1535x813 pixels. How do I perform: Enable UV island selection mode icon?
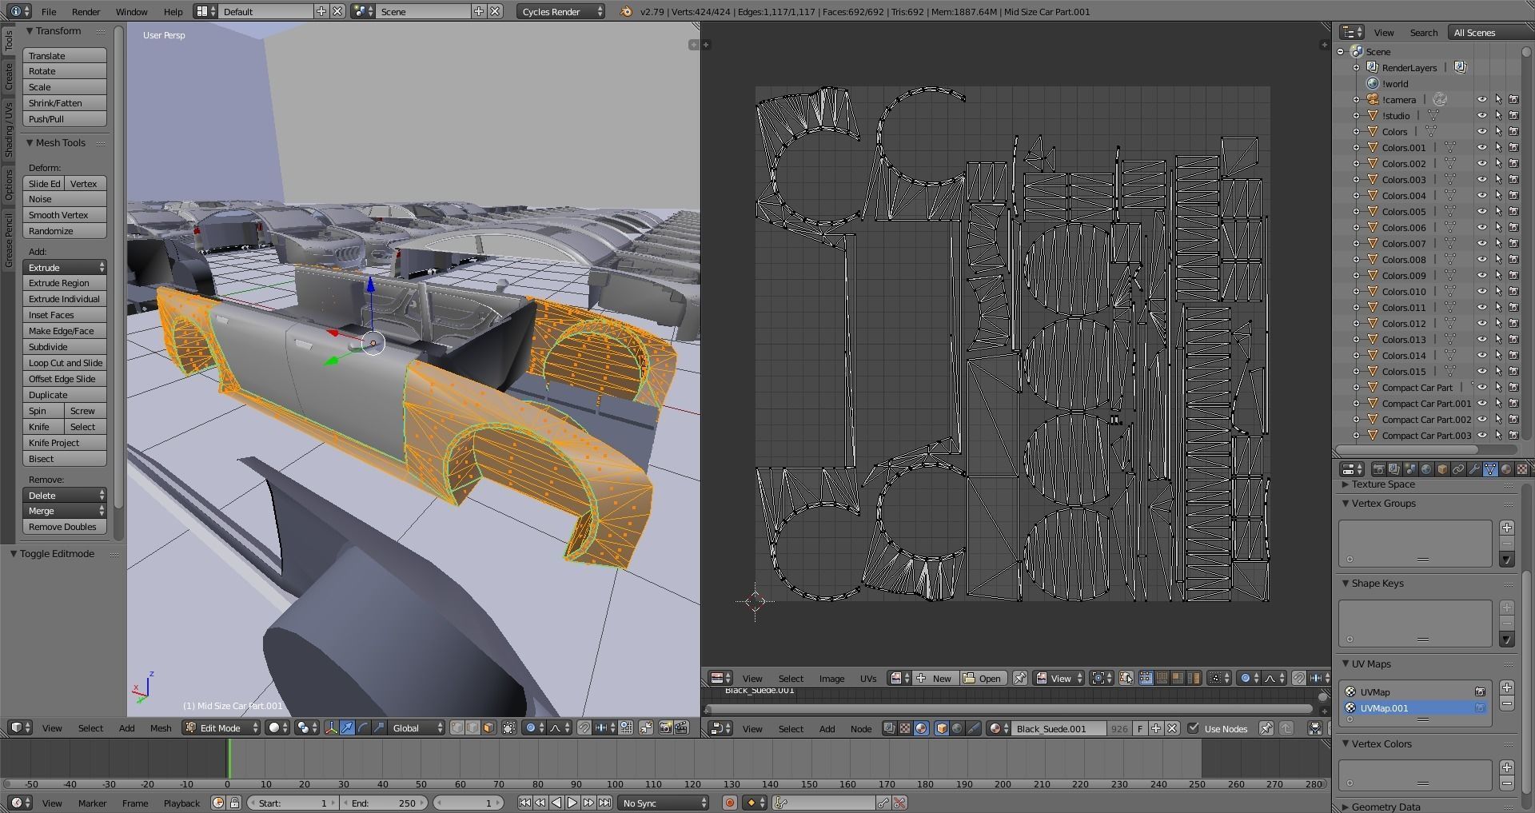[x=1194, y=679]
